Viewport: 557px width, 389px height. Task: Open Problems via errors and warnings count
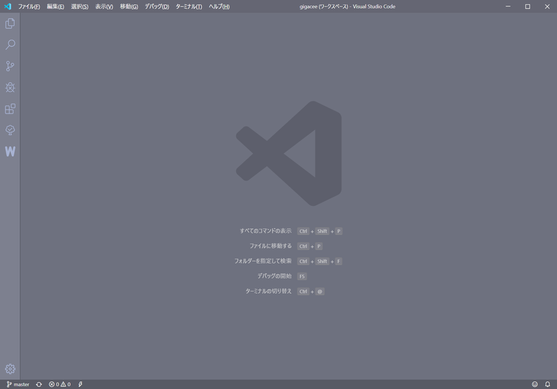tap(59, 384)
